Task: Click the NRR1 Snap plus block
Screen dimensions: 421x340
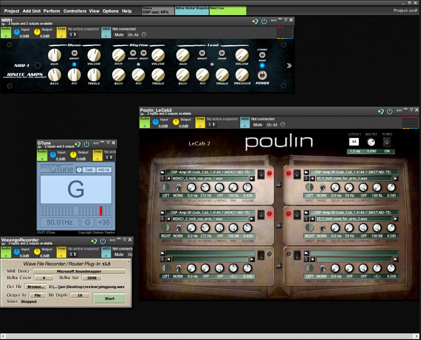Action: pyautogui.click(x=61, y=32)
